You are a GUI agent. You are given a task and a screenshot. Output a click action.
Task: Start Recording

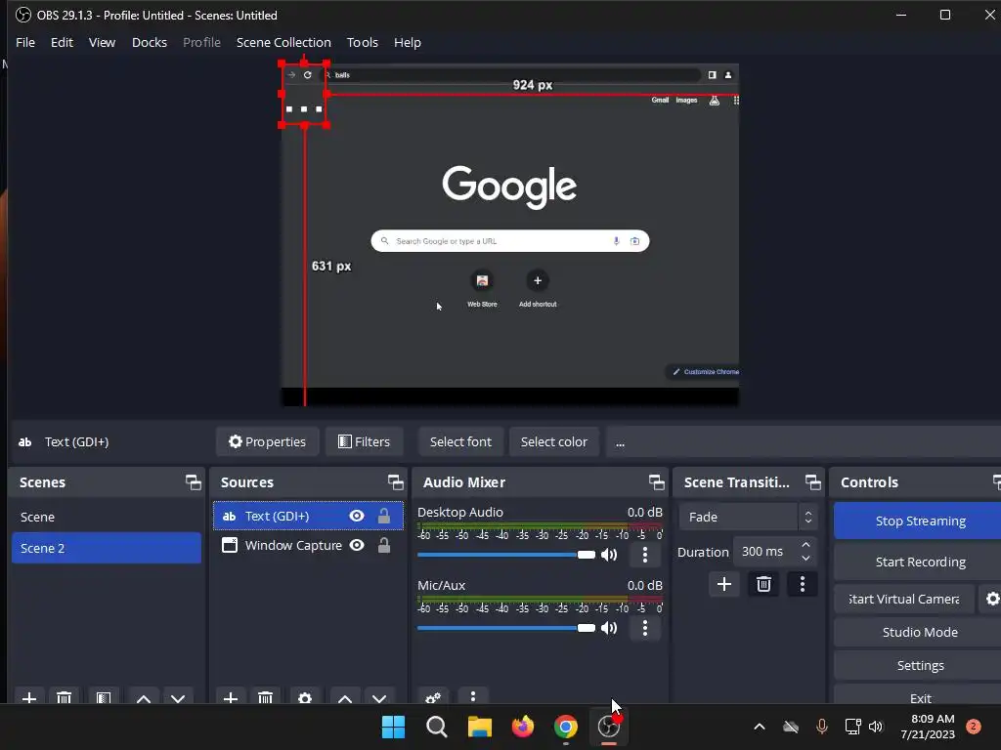pos(919,562)
